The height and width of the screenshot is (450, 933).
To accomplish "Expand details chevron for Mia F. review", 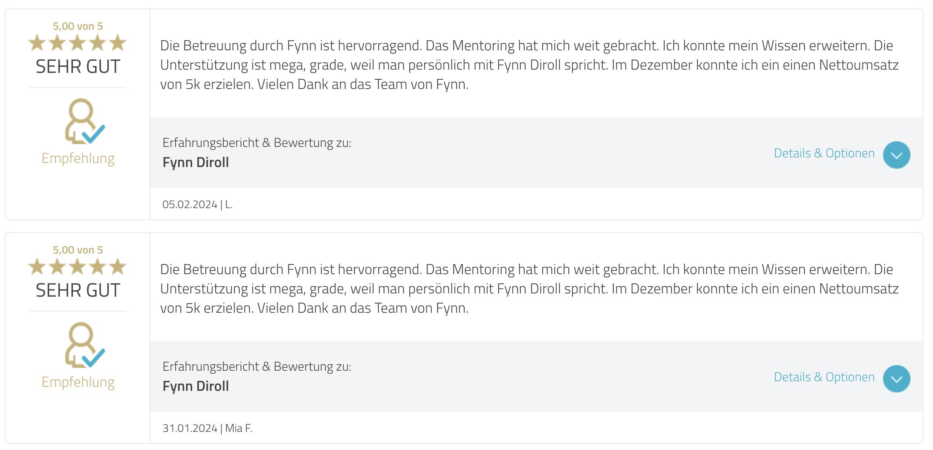I will tap(896, 379).
